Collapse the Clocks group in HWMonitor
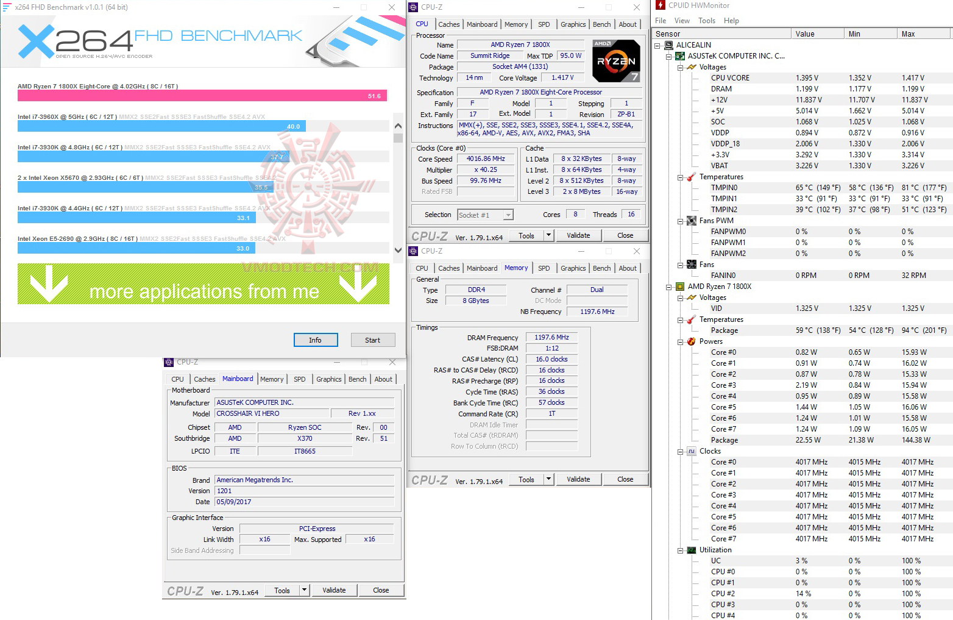Image resolution: width=953 pixels, height=620 pixels. pyautogui.click(x=681, y=452)
